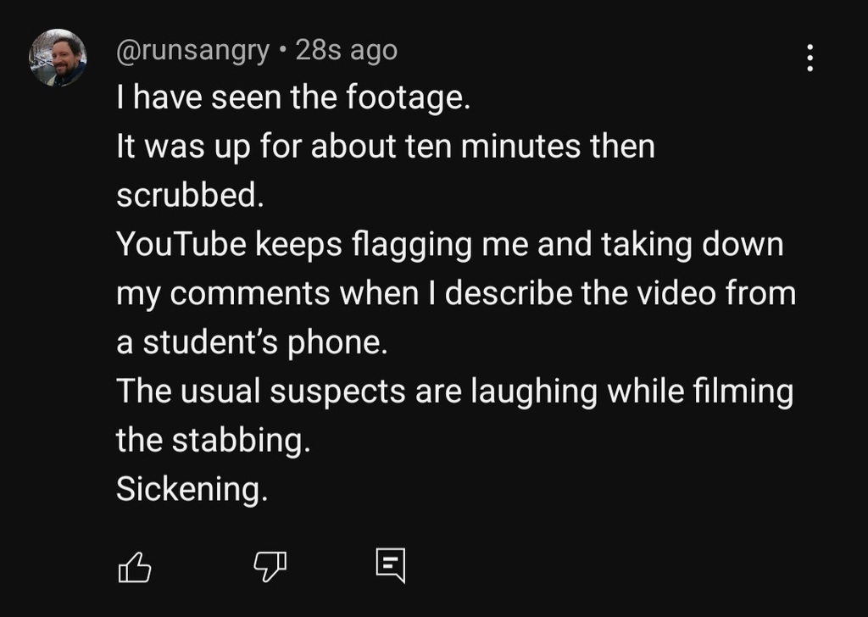Screen dimensions: 868x617
Task: Click the line starting "The usual suspects"
Action: point(454,392)
